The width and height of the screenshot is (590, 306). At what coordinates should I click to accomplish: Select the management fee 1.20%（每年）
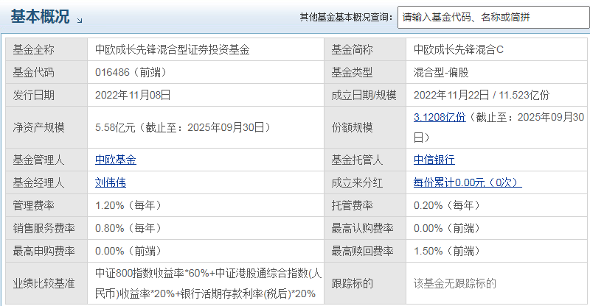coord(128,205)
